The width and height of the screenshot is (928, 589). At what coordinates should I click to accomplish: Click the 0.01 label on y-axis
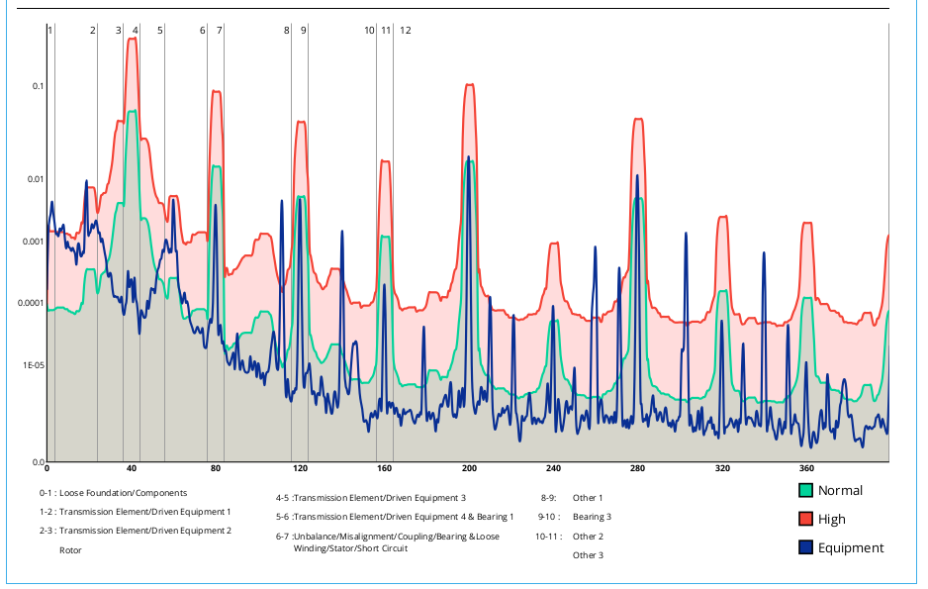click(38, 179)
